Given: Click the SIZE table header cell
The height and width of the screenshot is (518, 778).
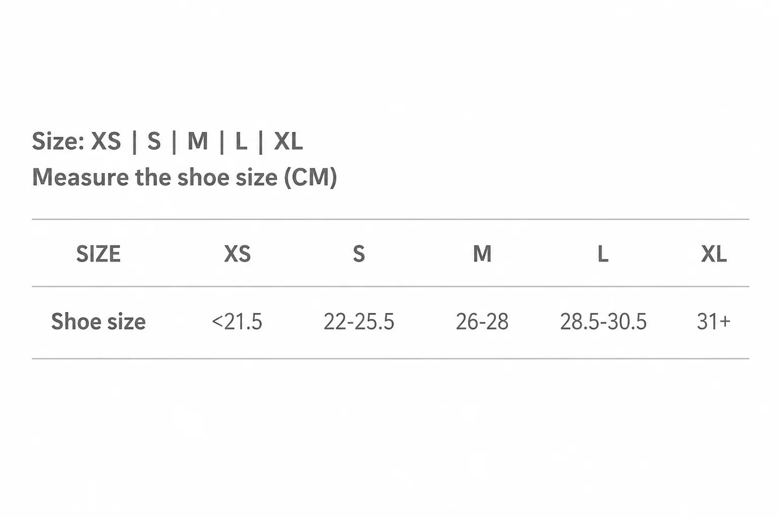Looking at the screenshot, I should 98,254.
